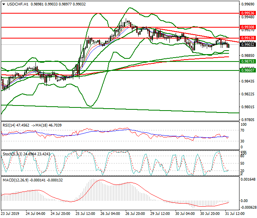Select the 0.98225 price scale value
Screen dimensions: 257x218
coord(248,94)
